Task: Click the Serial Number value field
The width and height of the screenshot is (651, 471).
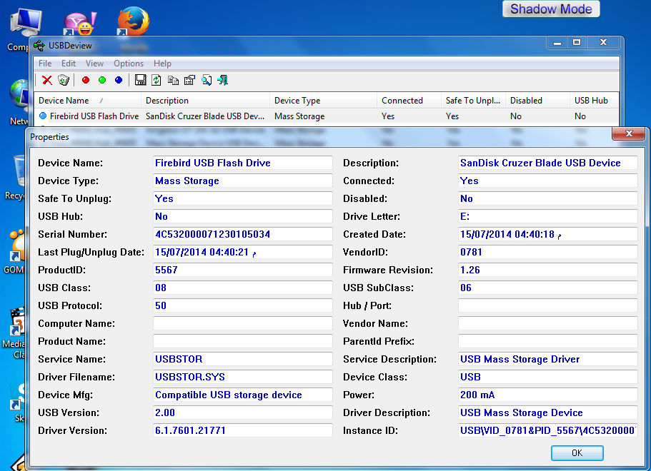Action: [x=243, y=234]
